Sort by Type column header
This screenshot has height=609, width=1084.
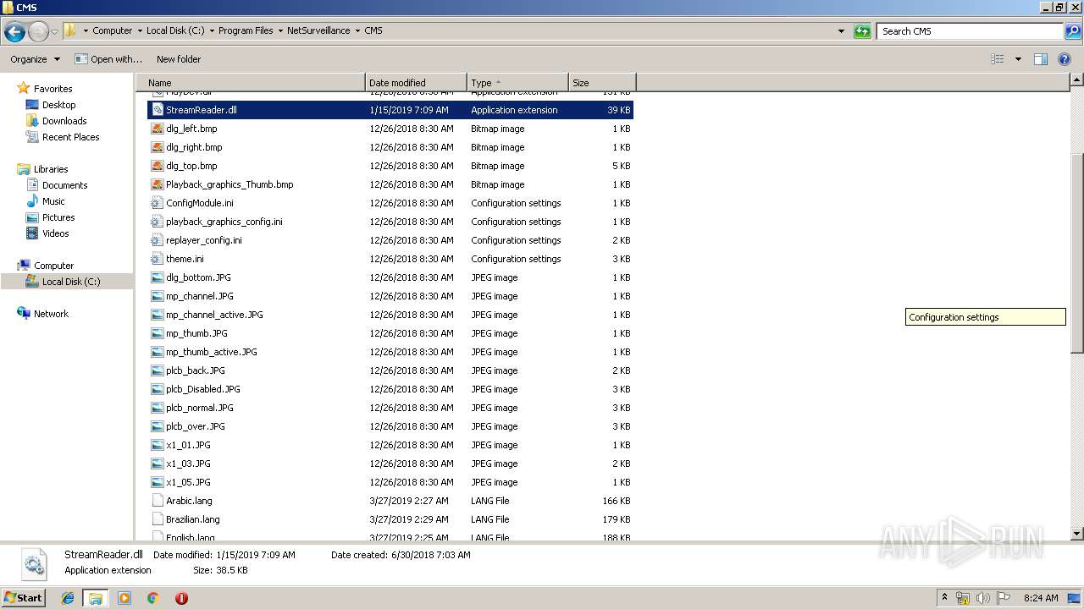click(x=517, y=83)
